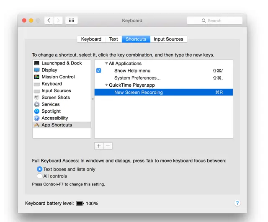This screenshot has width=268, height=222.
Task: Select the New Screen Recording row
Action: pyautogui.click(x=164, y=92)
